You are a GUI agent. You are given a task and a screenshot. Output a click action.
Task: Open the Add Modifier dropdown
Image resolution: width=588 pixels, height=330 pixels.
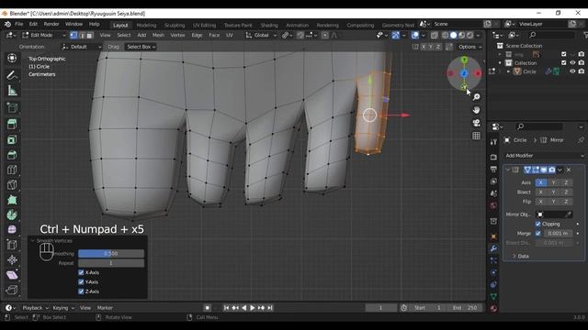(544, 156)
